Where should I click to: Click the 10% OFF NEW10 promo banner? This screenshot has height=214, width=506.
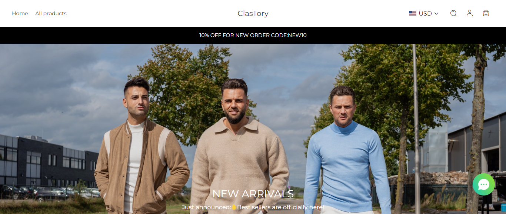coord(253,36)
